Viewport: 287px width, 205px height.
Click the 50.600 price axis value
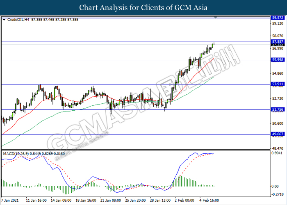click(x=278, y=123)
